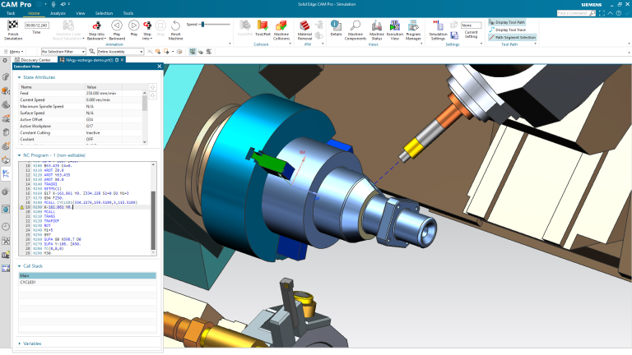Click the State Attributes table scrollbar
Image resolution: width=632 pixels, height=355 pixels.
pos(145,103)
